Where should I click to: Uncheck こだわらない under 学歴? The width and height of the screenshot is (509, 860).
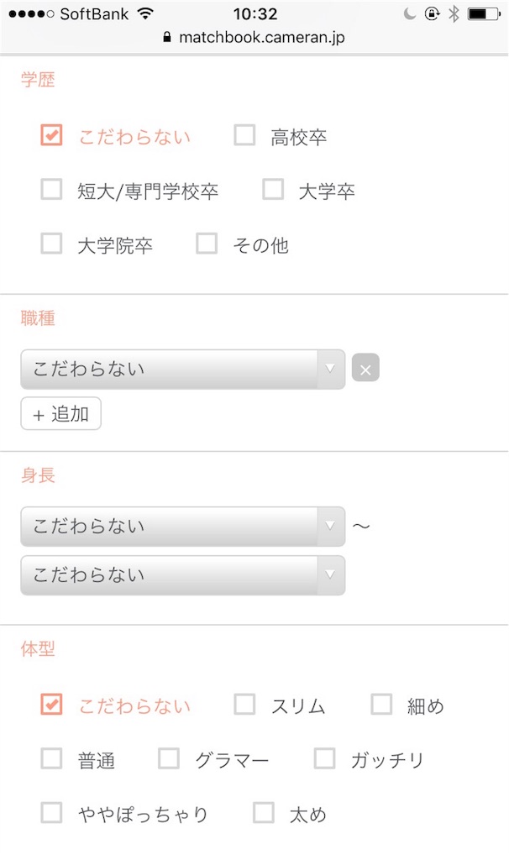[x=51, y=135]
